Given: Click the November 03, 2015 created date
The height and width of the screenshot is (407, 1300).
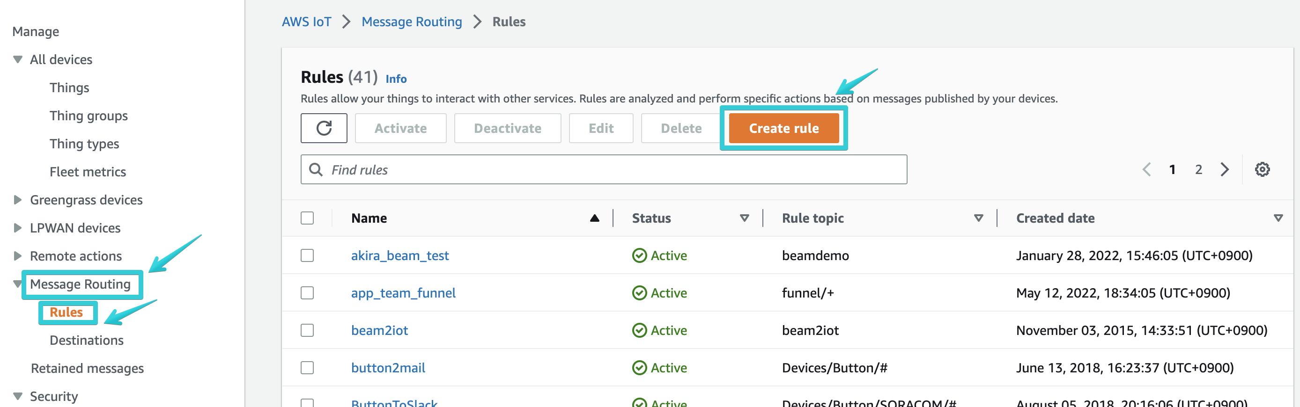Looking at the screenshot, I should click(1142, 330).
